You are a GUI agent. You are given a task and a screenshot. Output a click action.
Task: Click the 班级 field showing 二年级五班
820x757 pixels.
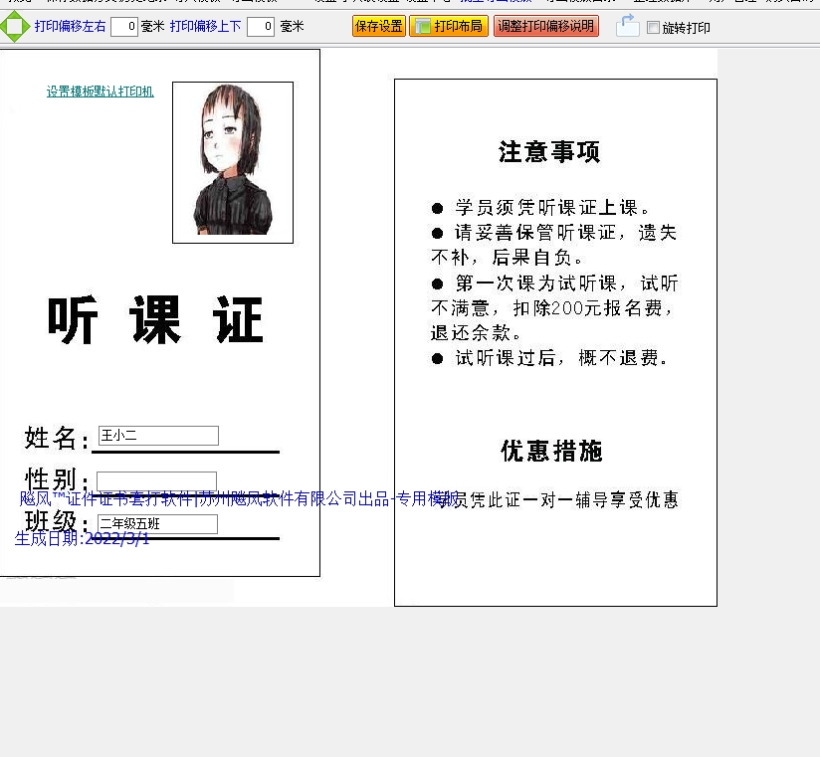(157, 524)
